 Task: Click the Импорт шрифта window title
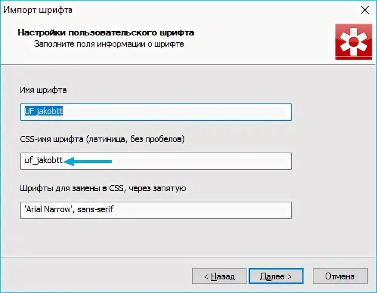tap(38, 10)
